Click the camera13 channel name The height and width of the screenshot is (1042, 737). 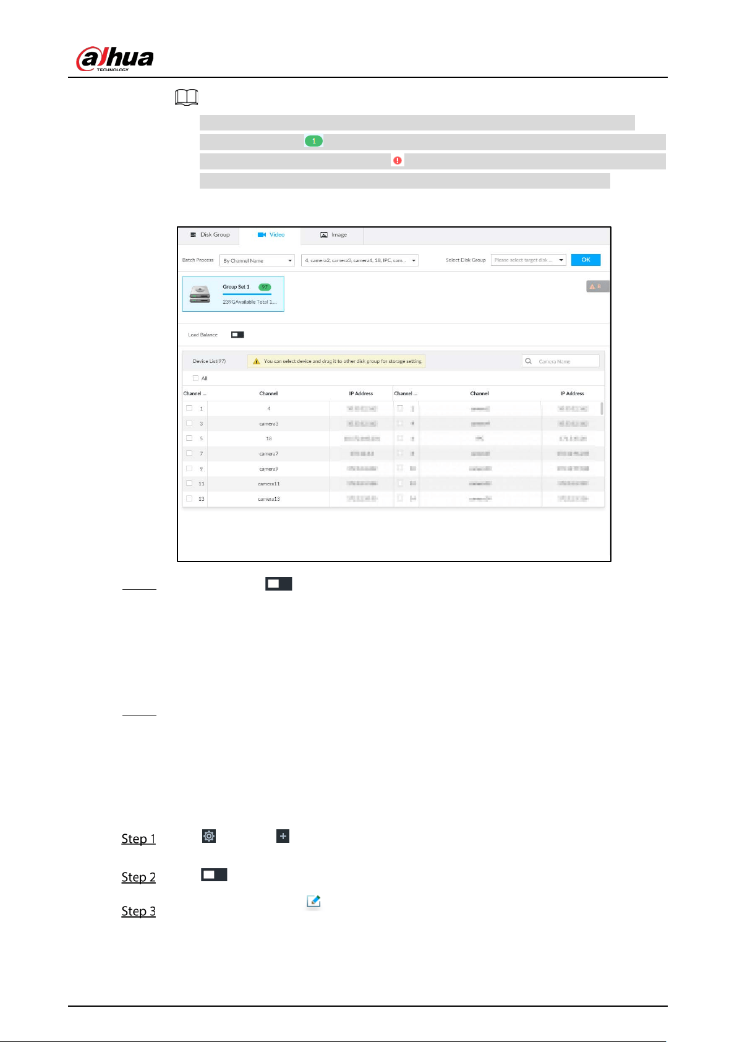point(269,498)
